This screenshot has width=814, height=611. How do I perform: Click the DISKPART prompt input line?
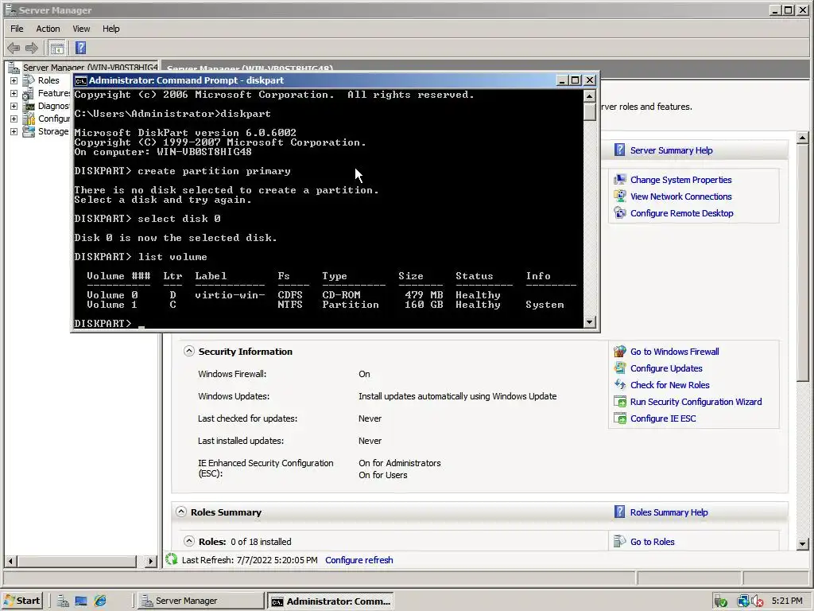[x=328, y=323]
